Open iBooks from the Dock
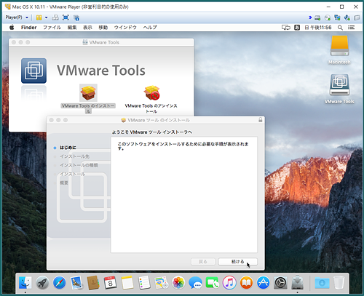 coord(246,283)
